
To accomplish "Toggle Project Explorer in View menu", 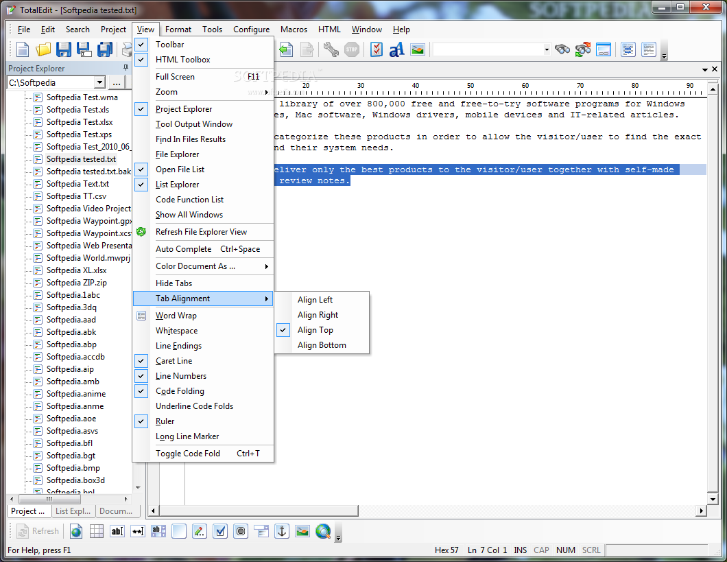I will pyautogui.click(x=203, y=109).
